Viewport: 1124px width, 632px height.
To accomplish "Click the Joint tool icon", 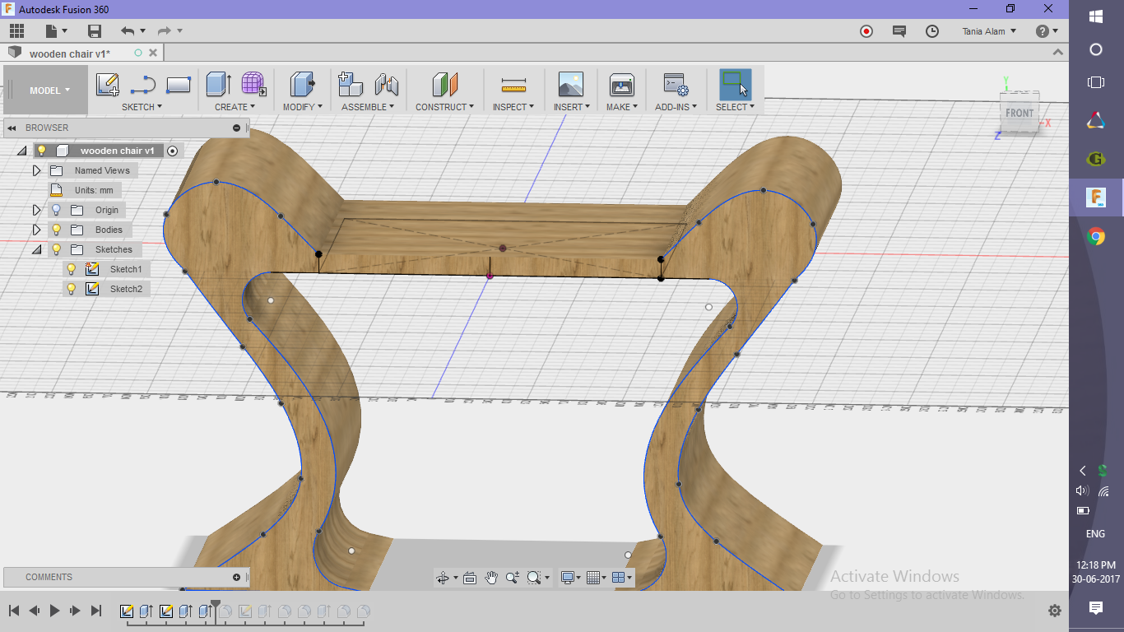I will (x=387, y=84).
